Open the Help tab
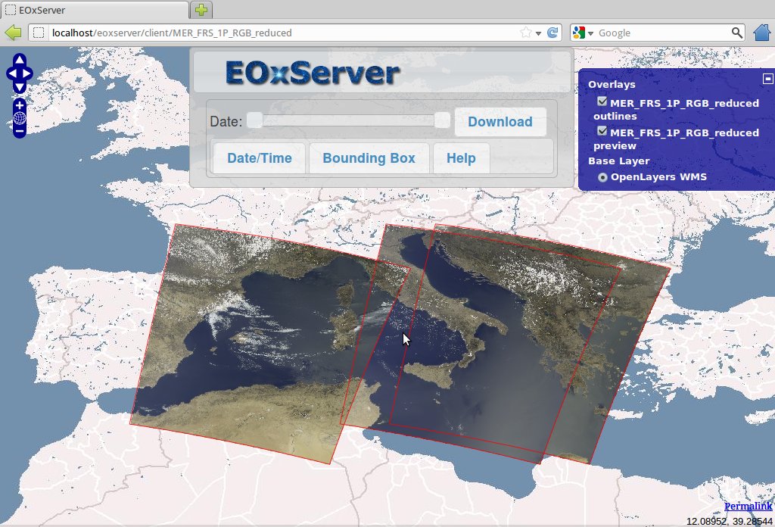Image resolution: width=775 pixels, height=527 pixels. click(461, 158)
